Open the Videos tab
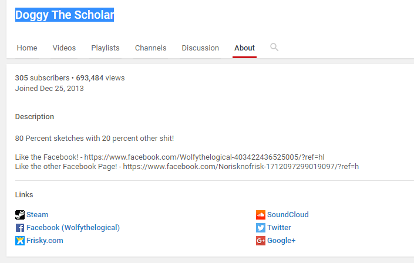Viewport: 414px width, 263px height. (64, 48)
